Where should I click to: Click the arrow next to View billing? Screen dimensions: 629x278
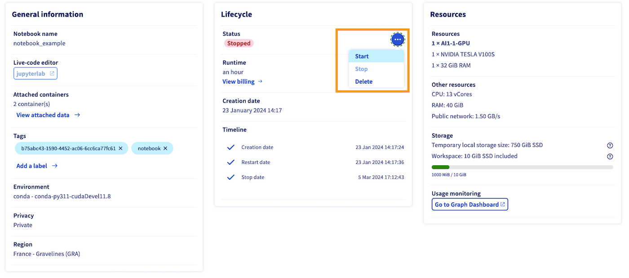260,81
